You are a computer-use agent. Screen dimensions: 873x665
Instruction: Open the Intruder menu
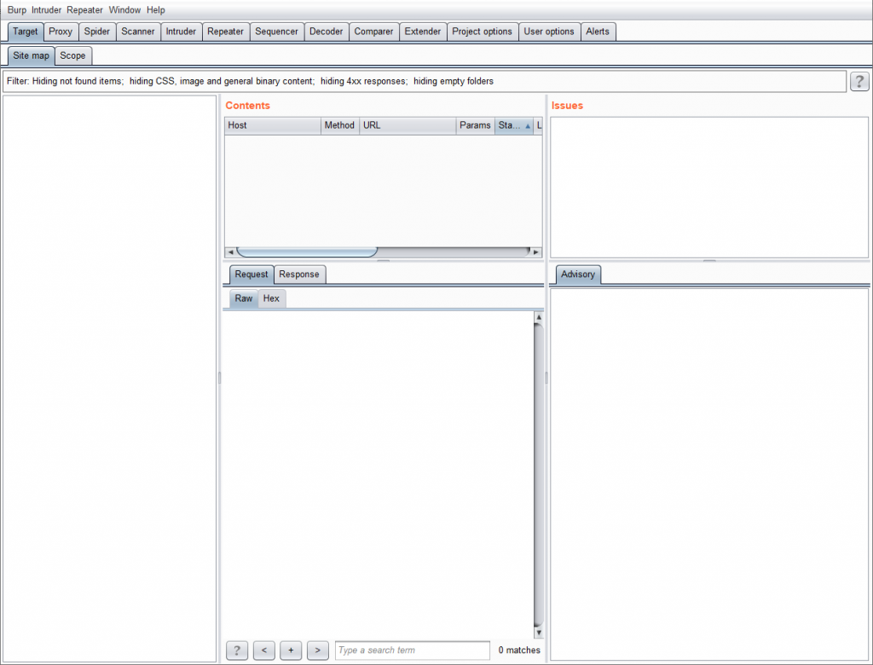coord(46,10)
